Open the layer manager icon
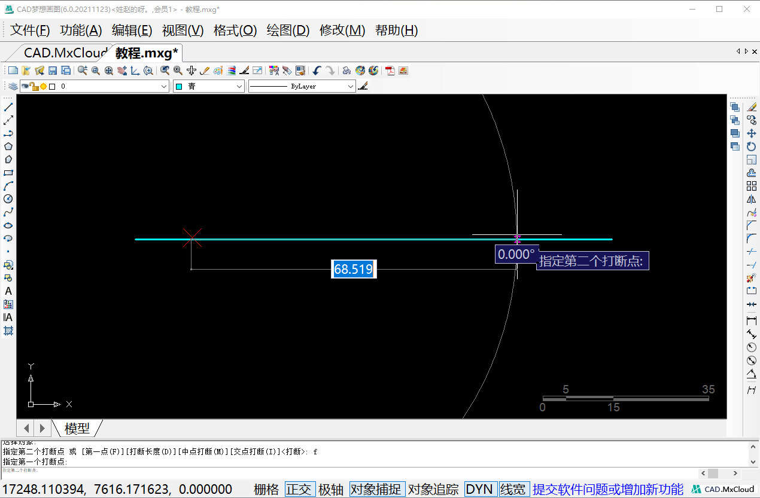Screen dimensions: 760x498 13,86
